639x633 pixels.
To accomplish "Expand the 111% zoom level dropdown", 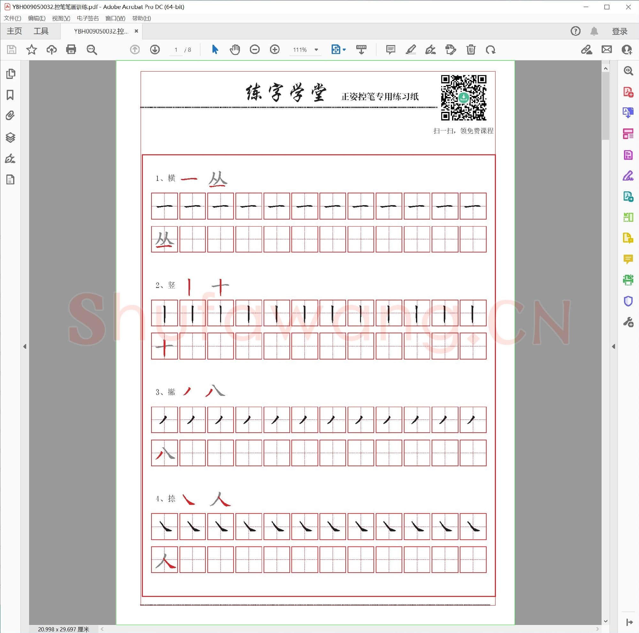I will 316,50.
